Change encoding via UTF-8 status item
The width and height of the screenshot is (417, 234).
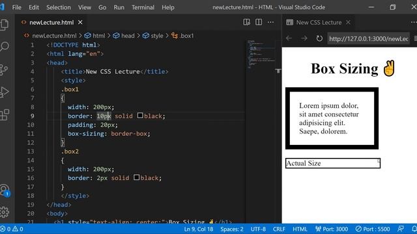tap(258, 229)
